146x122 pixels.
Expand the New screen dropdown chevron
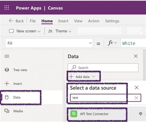pyautogui.click(x=39, y=31)
